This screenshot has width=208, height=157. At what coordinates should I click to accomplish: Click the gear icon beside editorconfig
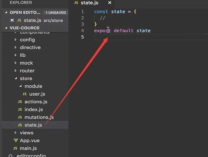10,156
